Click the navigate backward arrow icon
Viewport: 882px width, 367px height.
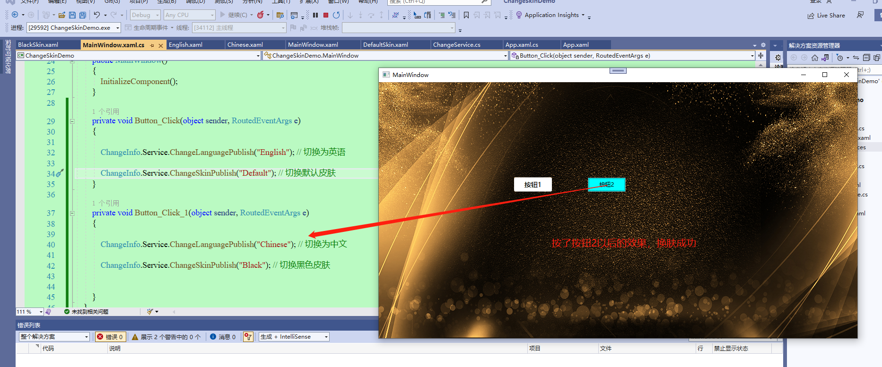[x=15, y=15]
